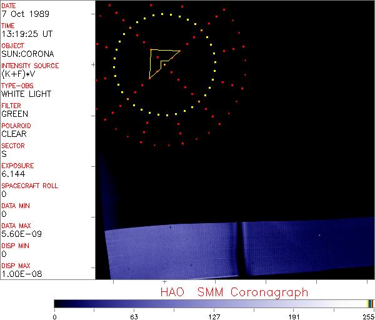Click the time value 13:19:25 UT

pos(26,34)
